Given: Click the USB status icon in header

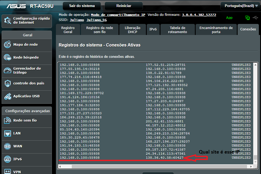Looking at the screenshot, I should (255, 17).
